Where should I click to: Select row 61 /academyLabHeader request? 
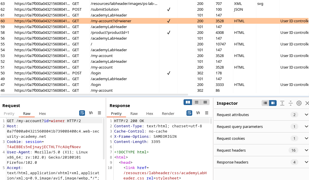(x=154, y=15)
